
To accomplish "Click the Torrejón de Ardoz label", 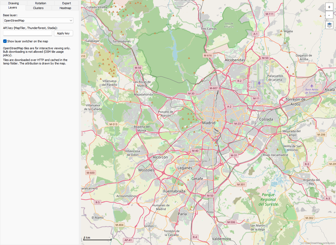I will [x=295, y=102].
